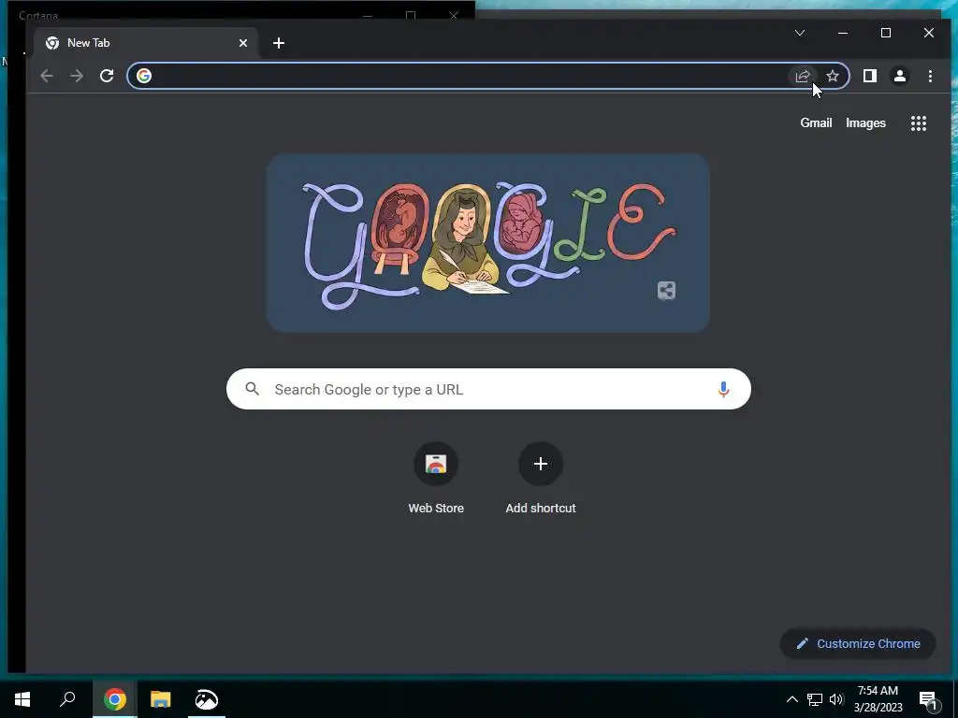
Task: Open a new tab with the plus button
Action: click(279, 43)
